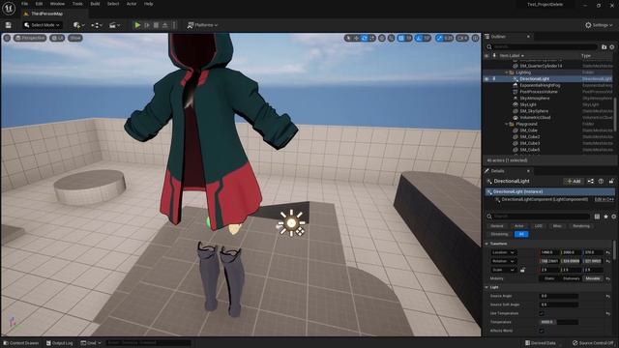
Task: Click the Lit view mode button
Action: (57, 38)
